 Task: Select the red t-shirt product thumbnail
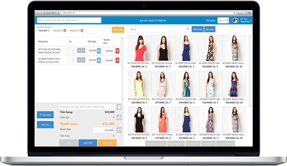pos(139,48)
